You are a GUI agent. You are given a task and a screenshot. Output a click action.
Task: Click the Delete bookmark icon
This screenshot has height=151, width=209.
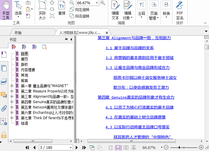point(14,47)
